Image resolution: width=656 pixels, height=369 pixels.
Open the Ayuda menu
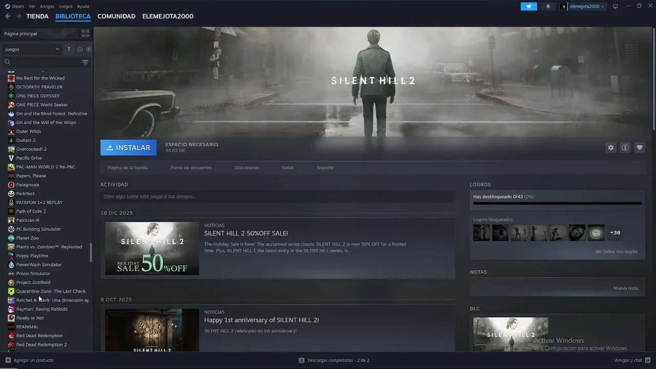[x=83, y=6]
